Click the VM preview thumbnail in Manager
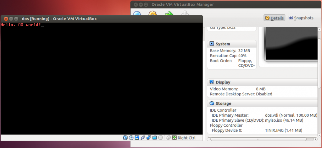The image size is (322, 148). tap(291, 44)
